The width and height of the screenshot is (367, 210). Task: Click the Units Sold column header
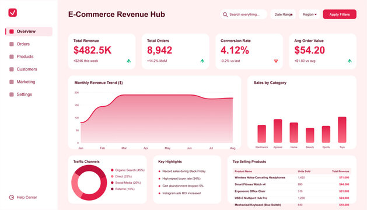pos(304,171)
